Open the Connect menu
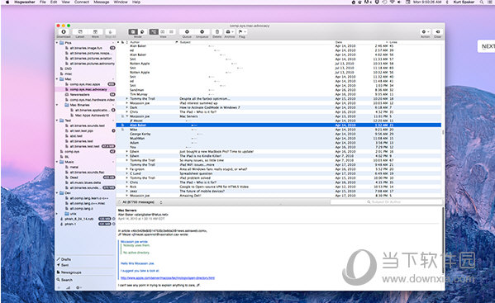 point(82,2)
